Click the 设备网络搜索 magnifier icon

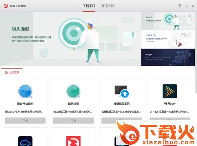coord(25,91)
